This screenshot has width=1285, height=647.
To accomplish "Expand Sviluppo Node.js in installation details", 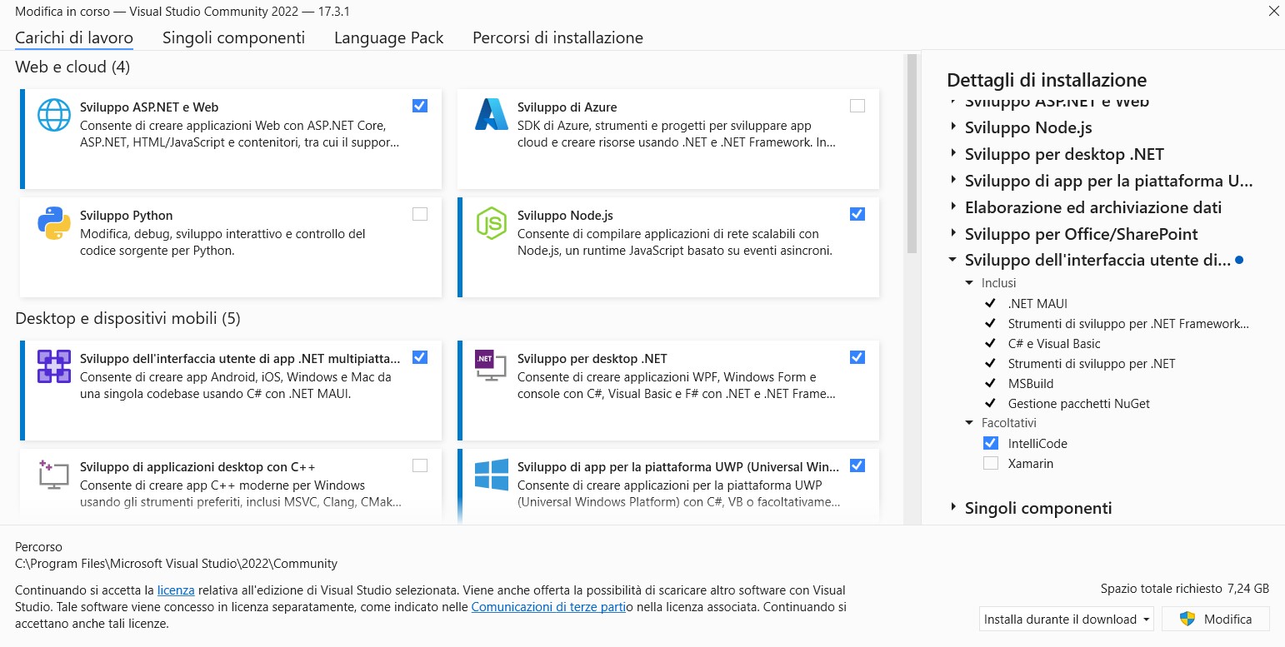I will click(953, 128).
